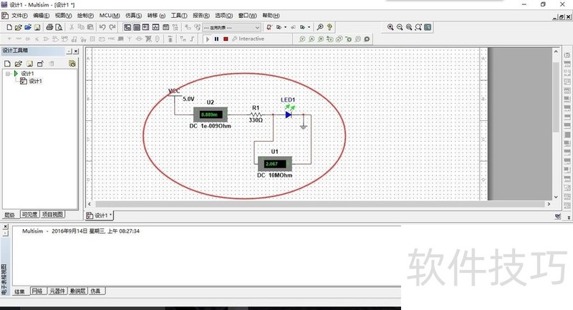Open Multisim help lightbulb icon
Screen dimensions: 573x310
tap(329, 27)
